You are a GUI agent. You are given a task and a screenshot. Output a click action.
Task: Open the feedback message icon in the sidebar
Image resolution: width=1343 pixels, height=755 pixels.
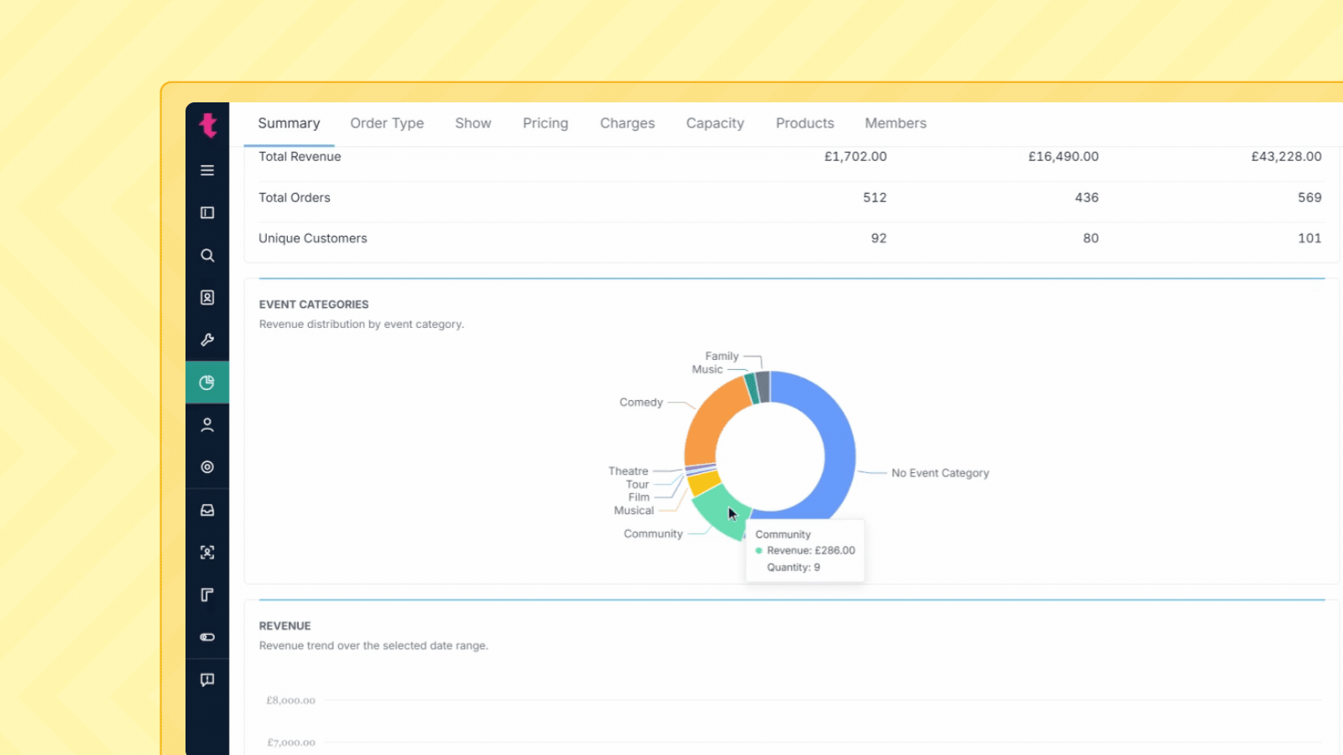coord(207,679)
